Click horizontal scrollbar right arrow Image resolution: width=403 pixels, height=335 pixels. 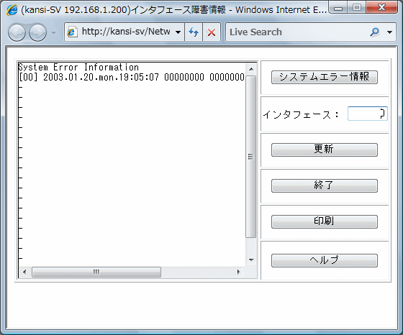[239, 272]
